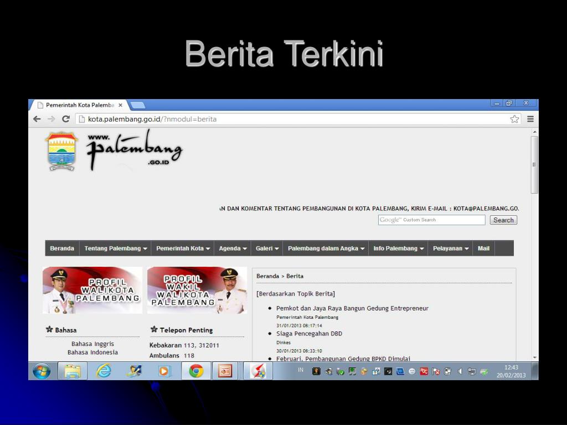The width and height of the screenshot is (567, 425).
Task: Open the Profil Wakil Walikota Palembang banner
Action: tap(197, 290)
